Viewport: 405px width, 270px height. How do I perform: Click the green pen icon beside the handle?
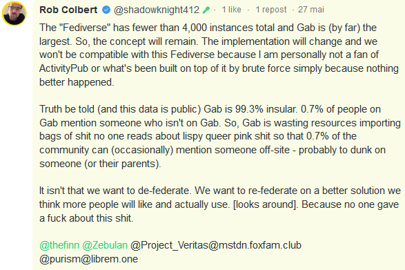pyautogui.click(x=206, y=10)
